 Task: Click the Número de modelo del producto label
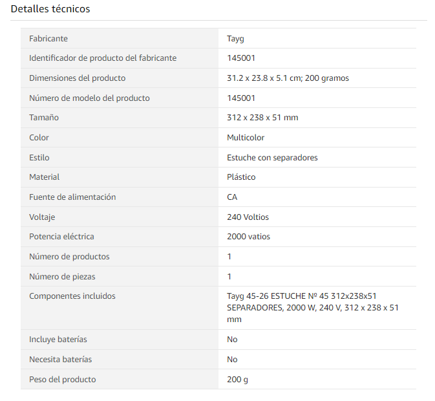click(89, 98)
